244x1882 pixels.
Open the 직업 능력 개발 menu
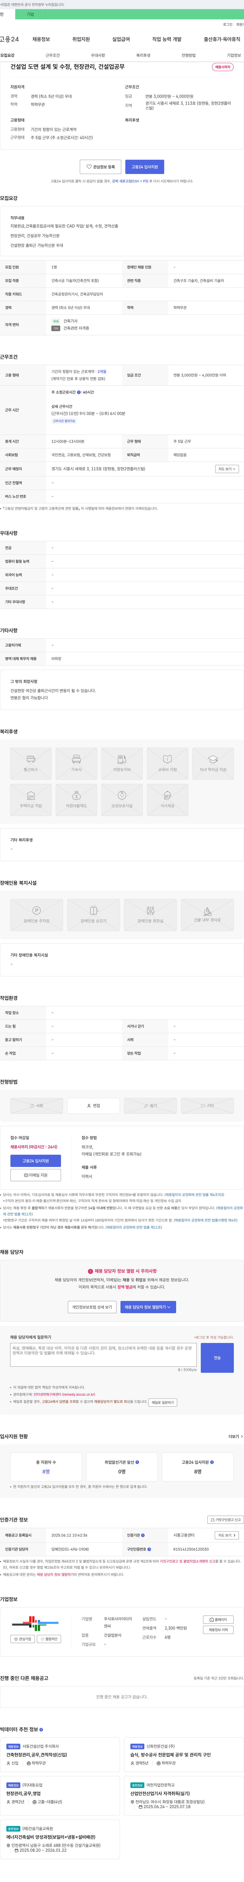coord(167,39)
